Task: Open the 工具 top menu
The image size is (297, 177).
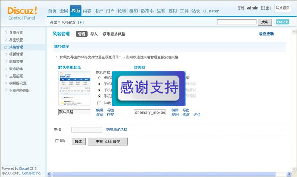Action: point(184,11)
